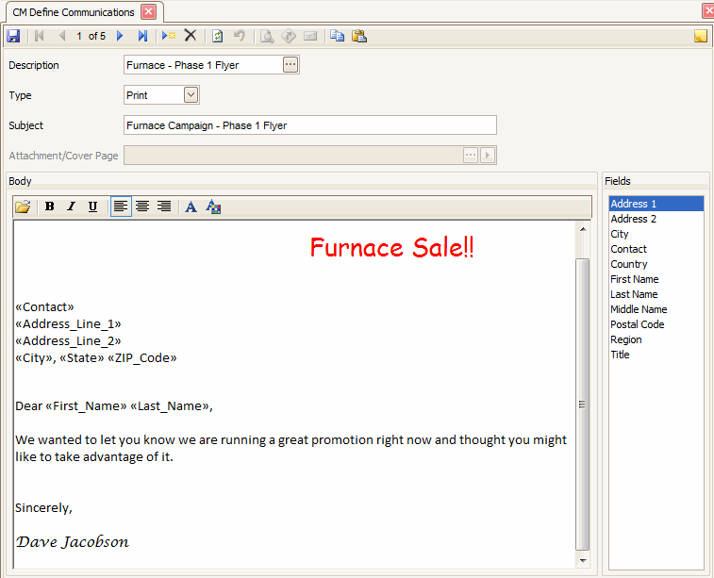The height and width of the screenshot is (578, 714).
Task: Open Description lookup ellipsis button
Action: (x=290, y=65)
